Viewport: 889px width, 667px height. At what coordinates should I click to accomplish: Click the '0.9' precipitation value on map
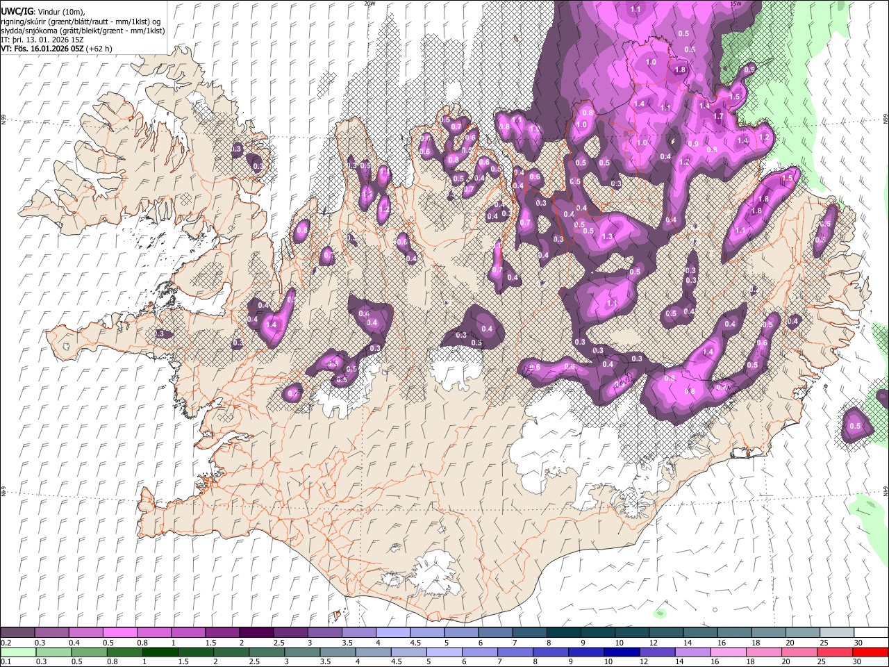[x=692, y=144]
